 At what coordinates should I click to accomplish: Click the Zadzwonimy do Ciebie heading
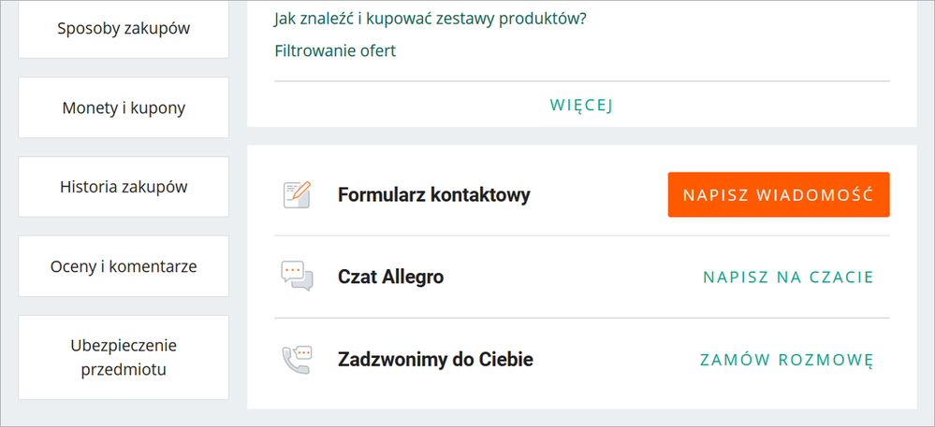pyautogui.click(x=435, y=360)
